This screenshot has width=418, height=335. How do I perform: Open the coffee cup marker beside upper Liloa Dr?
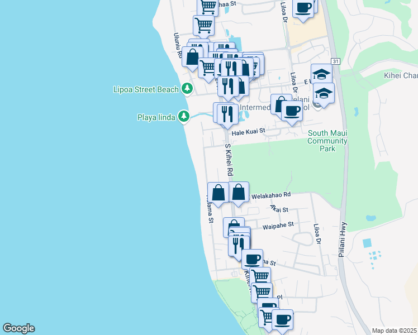tap(303, 8)
